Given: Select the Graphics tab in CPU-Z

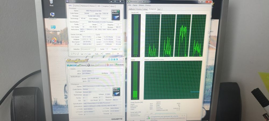Looking at the screenshot, I should 105,6.
